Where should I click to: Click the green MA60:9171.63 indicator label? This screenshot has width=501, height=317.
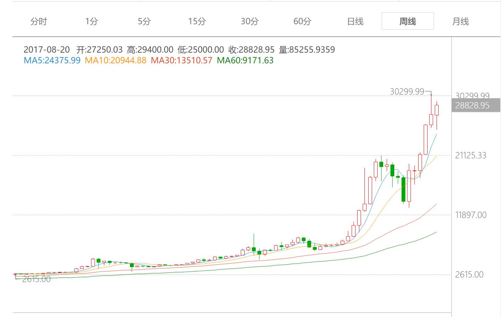(245, 61)
